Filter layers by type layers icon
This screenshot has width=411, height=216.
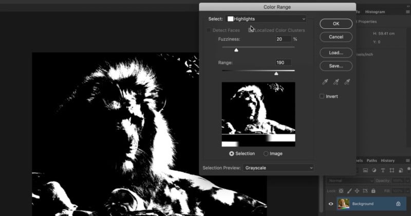[x=383, y=170]
